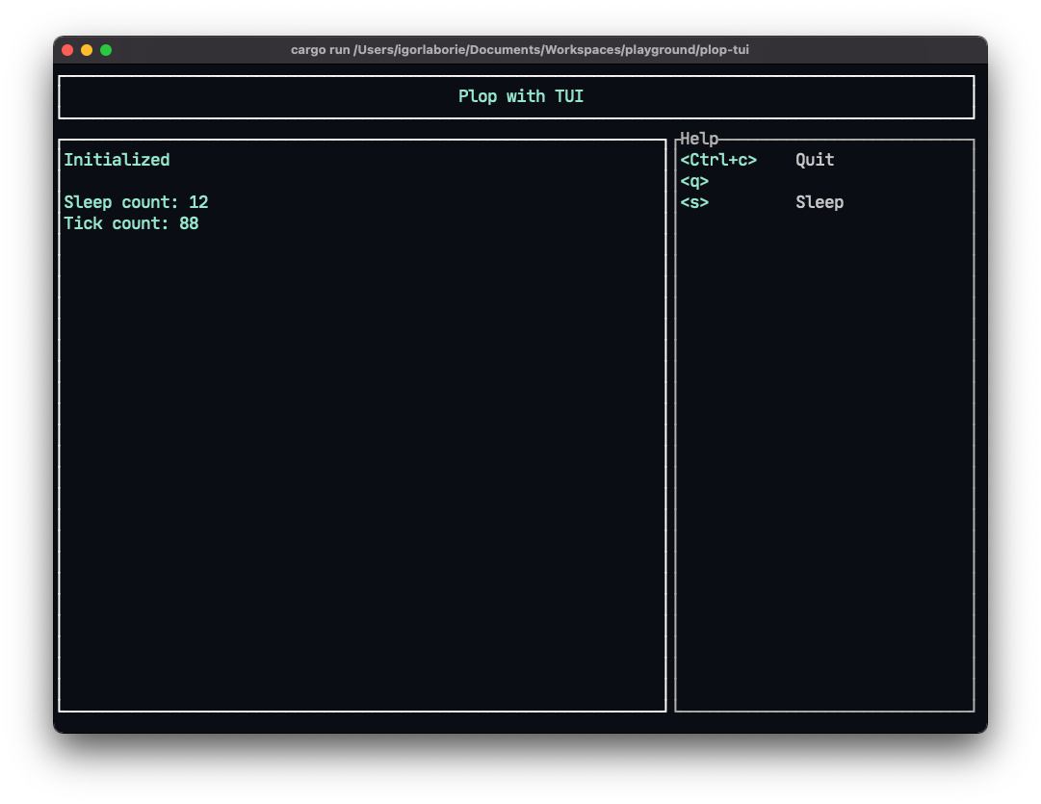Click the 'Help' panel title

[x=699, y=139]
